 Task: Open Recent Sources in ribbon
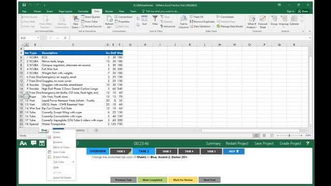tap(92, 26)
